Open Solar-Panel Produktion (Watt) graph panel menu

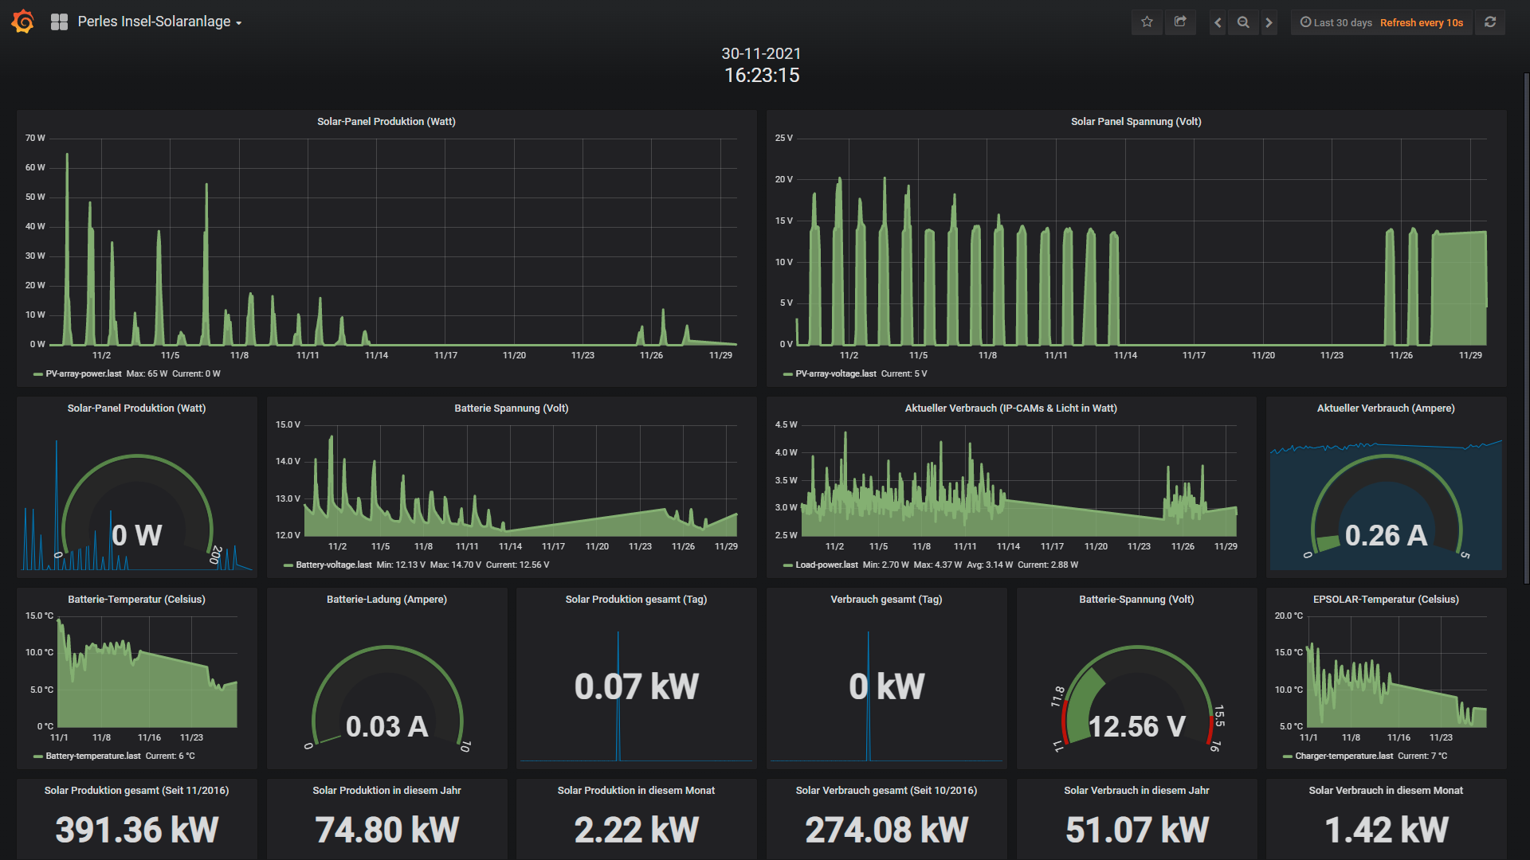tap(386, 122)
